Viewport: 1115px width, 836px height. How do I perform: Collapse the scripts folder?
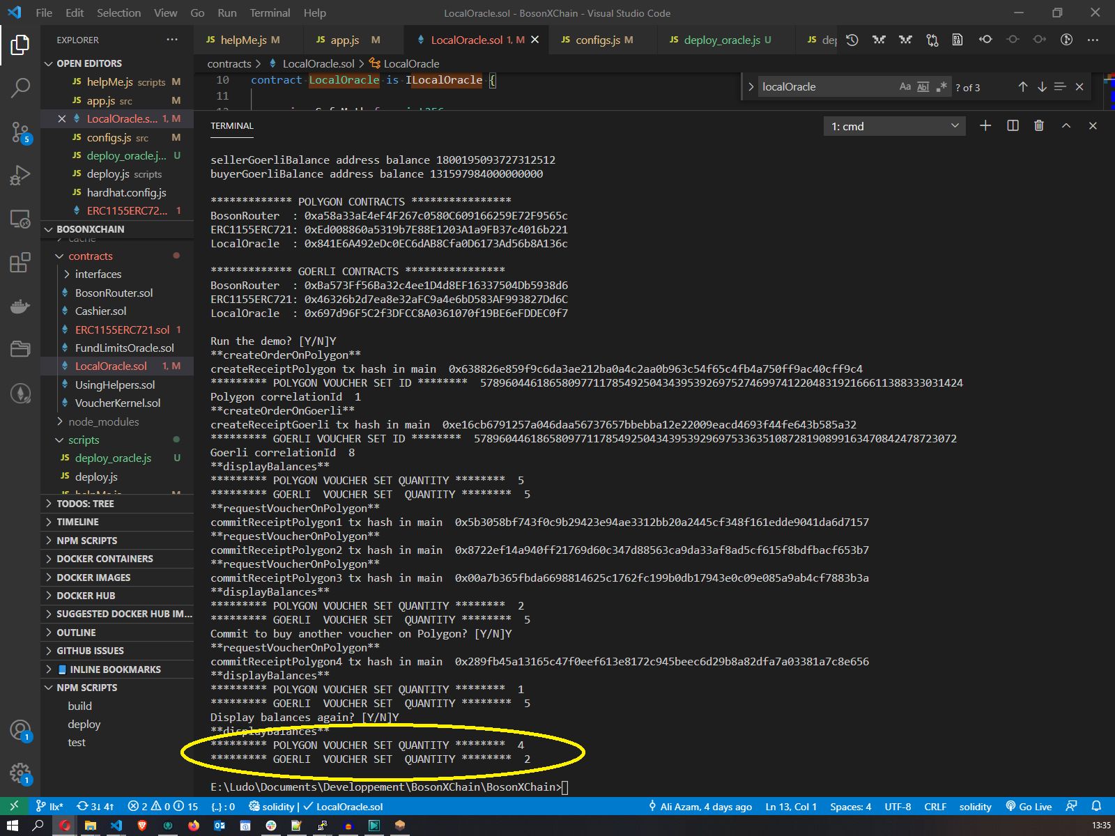click(117, 440)
